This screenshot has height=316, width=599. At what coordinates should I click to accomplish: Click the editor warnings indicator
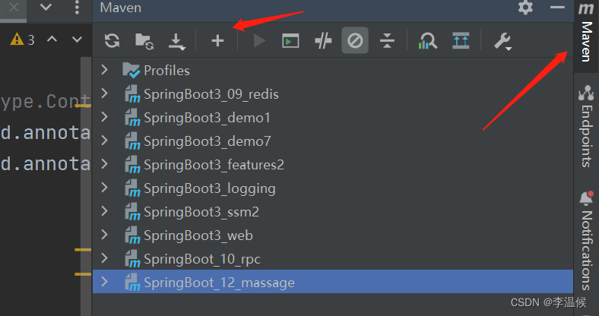23,39
